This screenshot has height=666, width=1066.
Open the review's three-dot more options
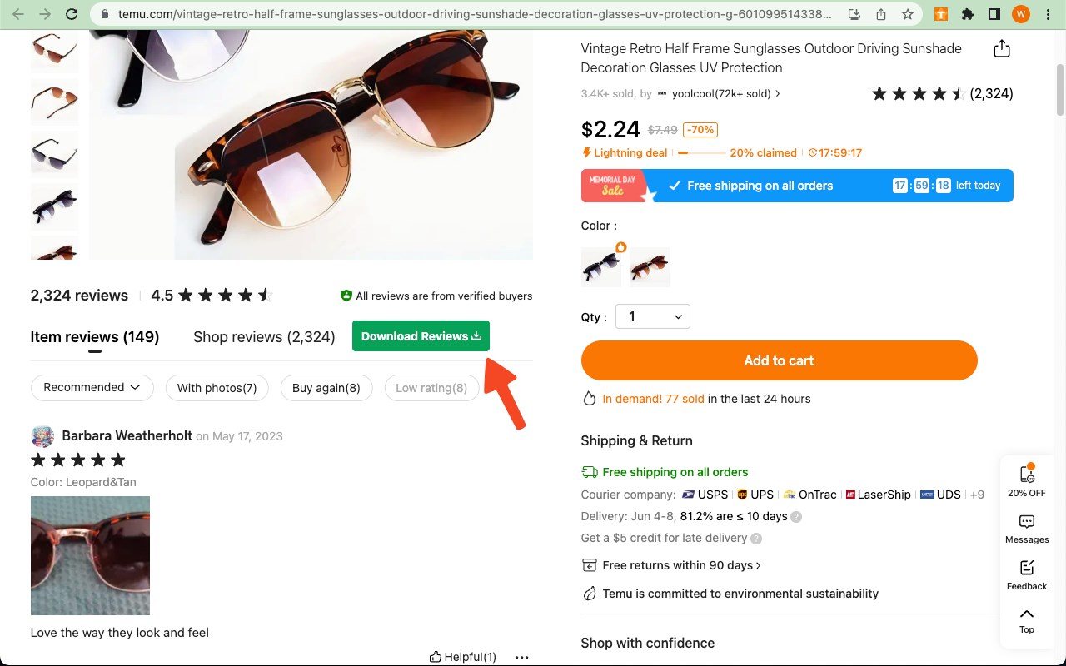pyautogui.click(x=522, y=657)
